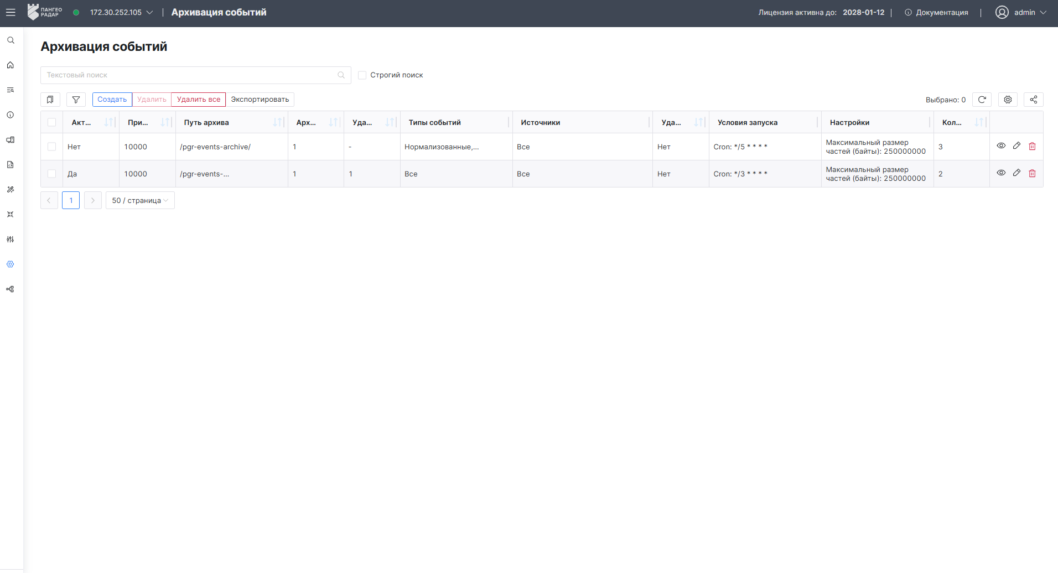Edit the /pgr-events-archive/ row with pencil icon
The image size is (1058, 573).
click(x=1016, y=146)
